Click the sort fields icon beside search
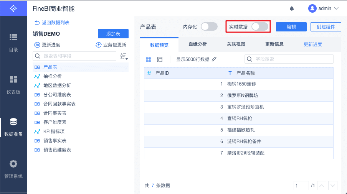The height and width of the screenshot is (194, 347). 124,56
